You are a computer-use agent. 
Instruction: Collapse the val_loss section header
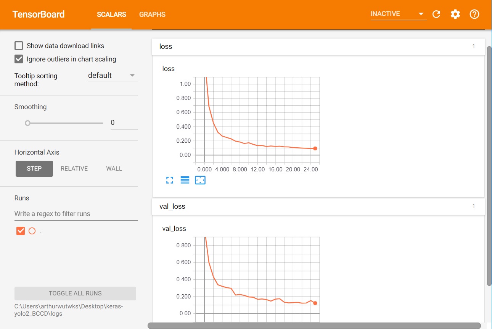point(318,206)
